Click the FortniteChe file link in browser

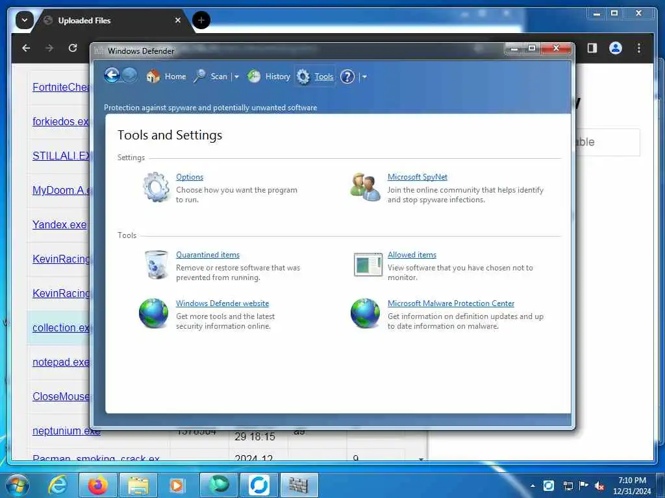pyautogui.click(x=62, y=88)
